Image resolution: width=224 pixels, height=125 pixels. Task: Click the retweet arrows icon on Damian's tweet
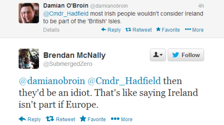pyautogui.click(x=128, y=30)
